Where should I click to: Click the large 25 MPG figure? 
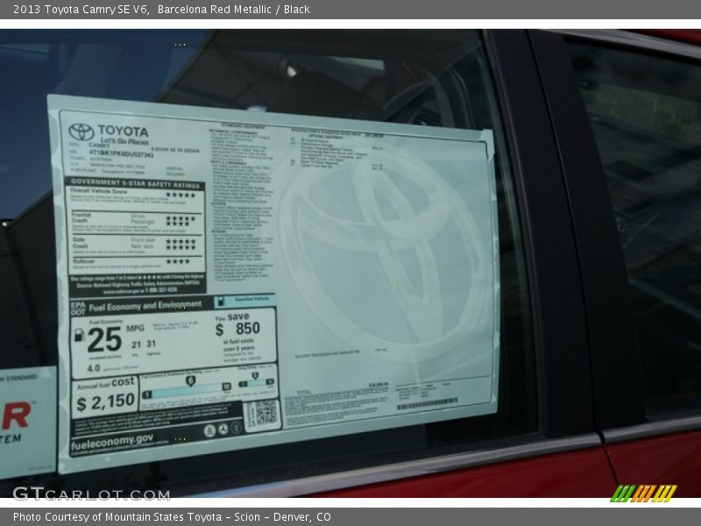tap(104, 339)
